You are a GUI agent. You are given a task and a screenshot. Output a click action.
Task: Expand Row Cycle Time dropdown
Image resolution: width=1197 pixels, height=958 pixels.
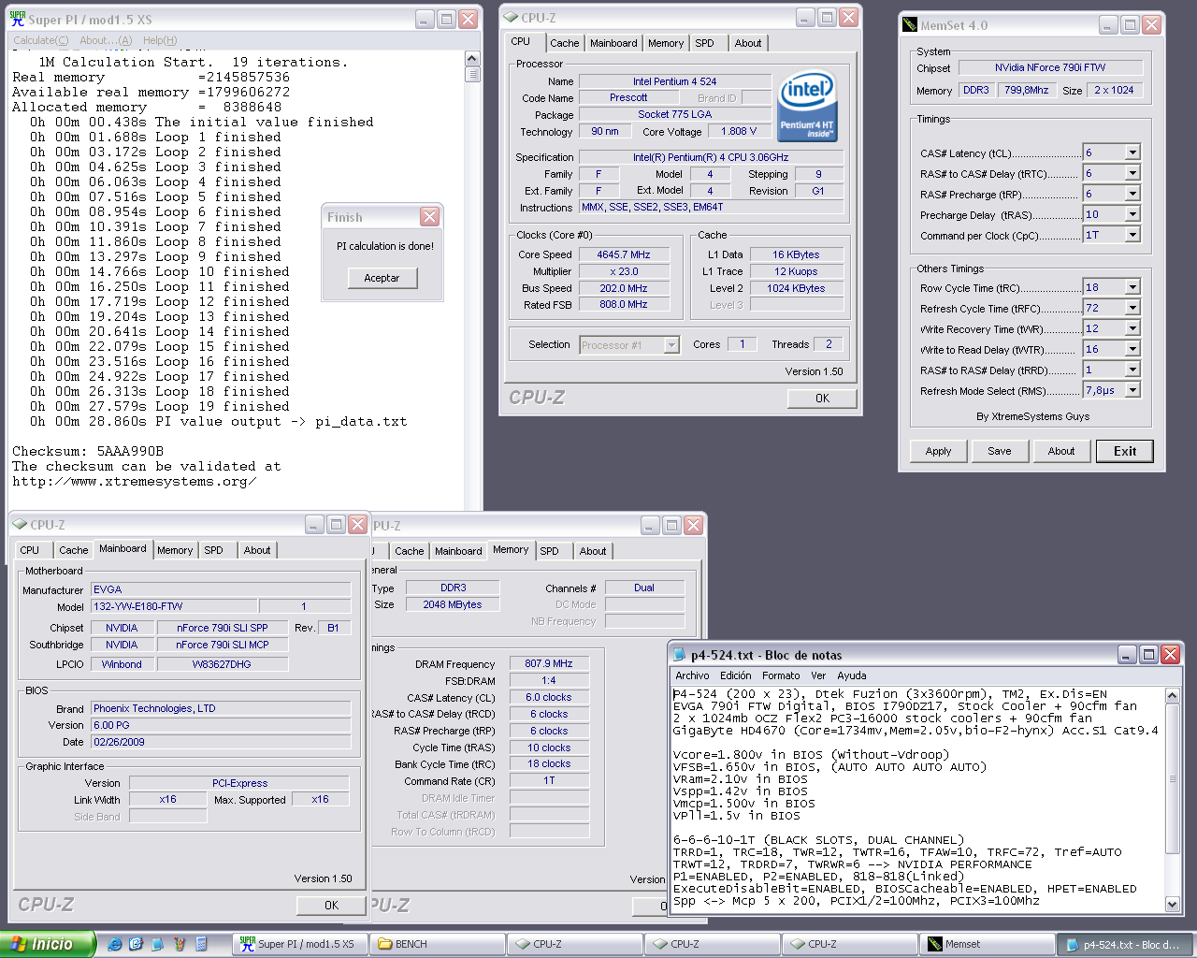[1132, 287]
